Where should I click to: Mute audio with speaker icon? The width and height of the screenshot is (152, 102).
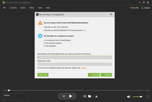point(129,97)
